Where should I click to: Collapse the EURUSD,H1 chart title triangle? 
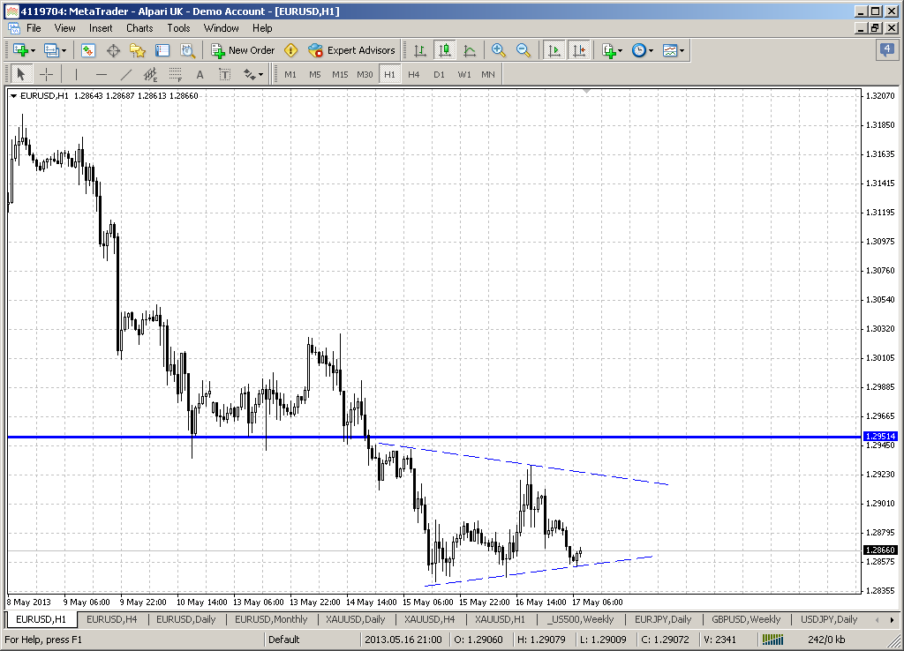click(x=13, y=96)
